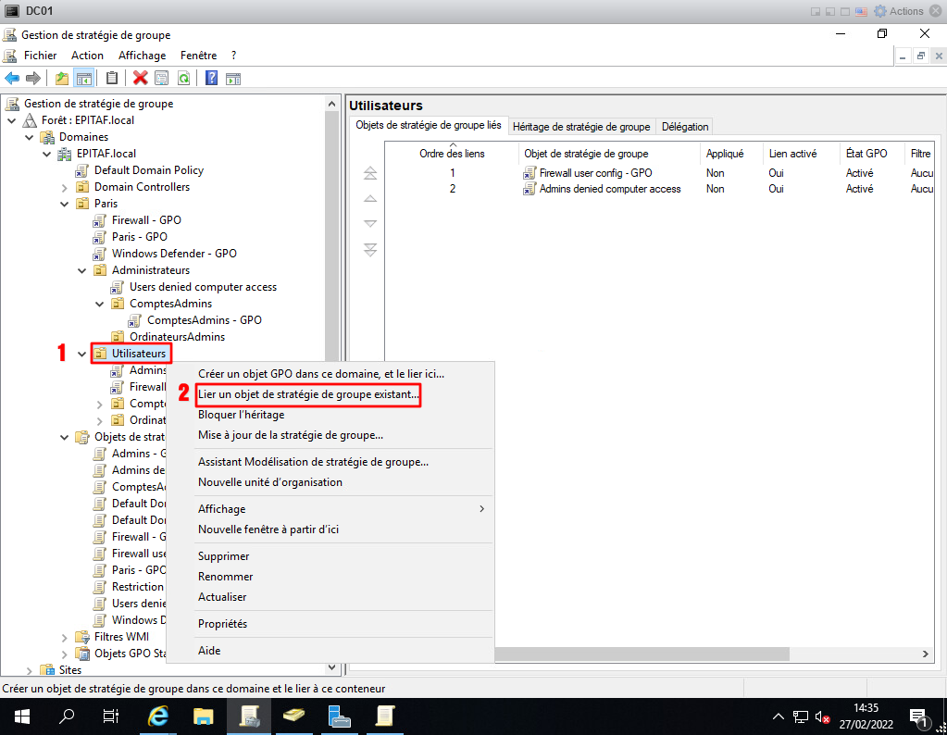Select Default Domain Policy in the tree
Image resolution: width=947 pixels, height=735 pixels.
click(148, 170)
